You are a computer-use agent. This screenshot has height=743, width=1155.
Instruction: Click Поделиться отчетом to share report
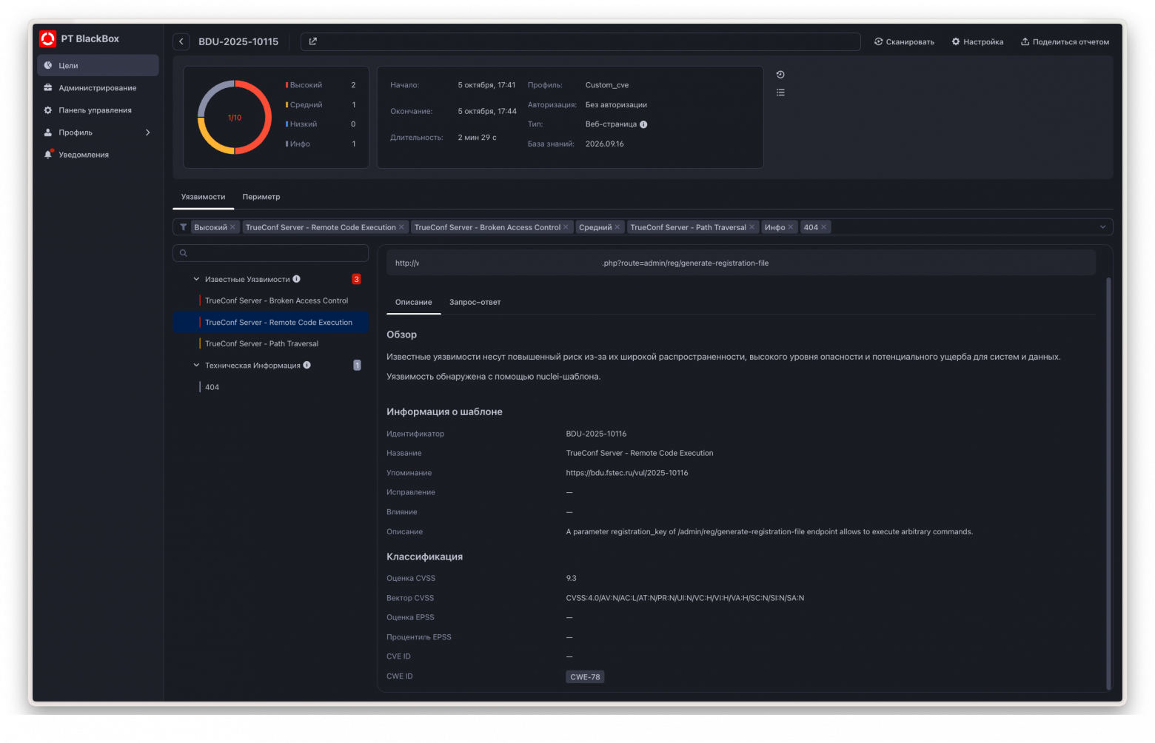pos(1065,41)
